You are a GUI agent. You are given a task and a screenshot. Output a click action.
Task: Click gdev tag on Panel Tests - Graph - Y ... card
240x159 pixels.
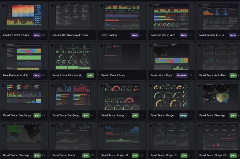pyautogui.click(x=184, y=155)
